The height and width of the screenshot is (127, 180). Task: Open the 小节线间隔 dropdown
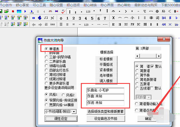(x=74, y=111)
